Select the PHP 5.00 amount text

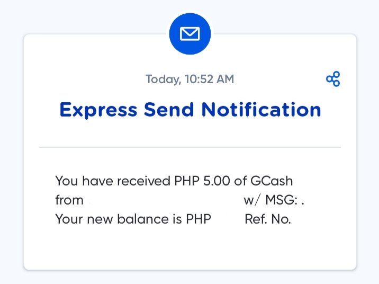(202, 181)
